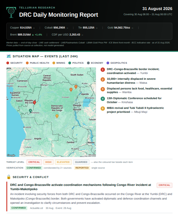178x215 pixels.
Task: Click the Angola label on the map
Action: (x=38, y=139)
